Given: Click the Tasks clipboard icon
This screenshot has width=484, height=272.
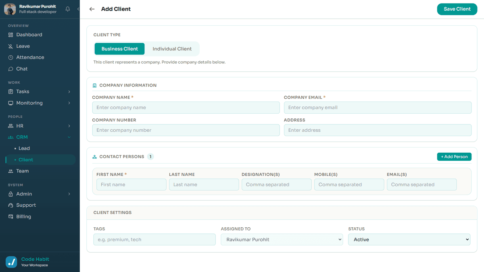Looking at the screenshot, I should point(11,91).
